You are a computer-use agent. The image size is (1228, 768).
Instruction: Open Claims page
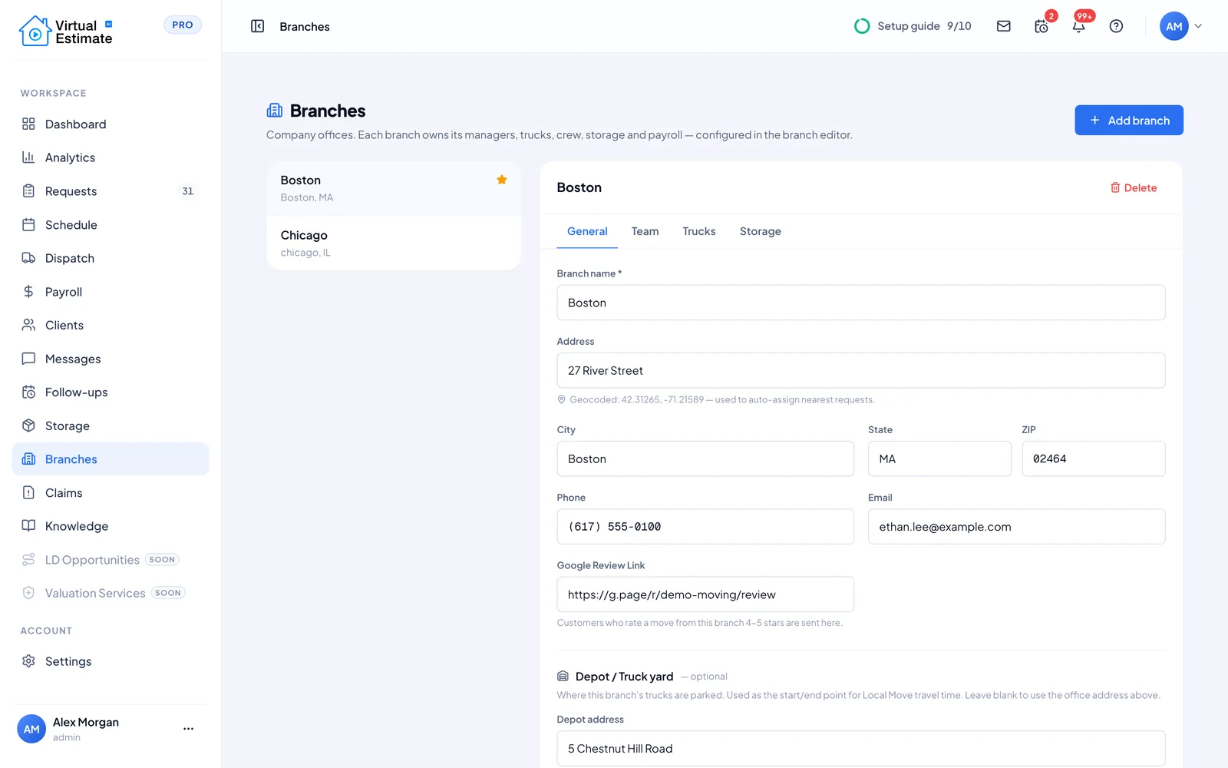pos(111,493)
